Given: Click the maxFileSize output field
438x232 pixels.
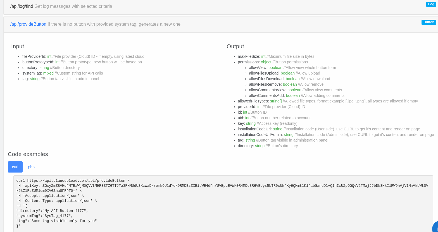Looking at the screenshot, I should 276,56.
